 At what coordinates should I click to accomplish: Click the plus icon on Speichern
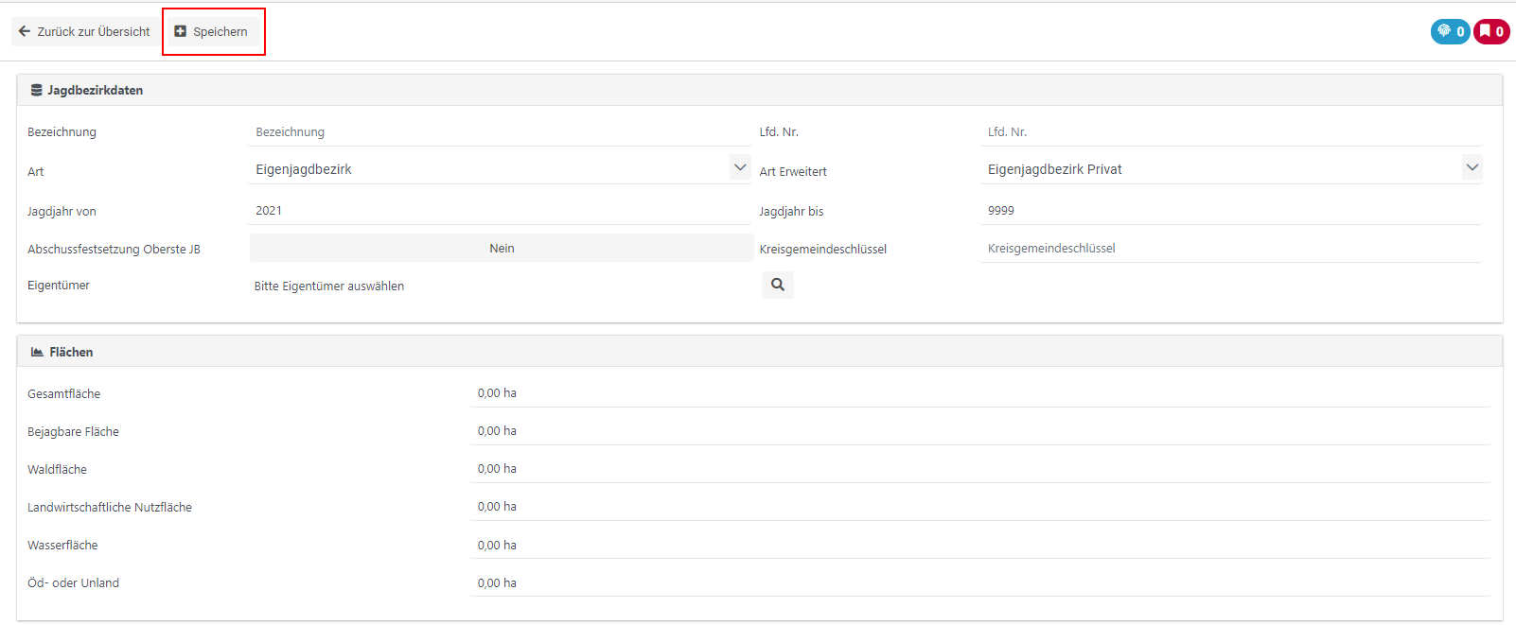click(x=181, y=31)
